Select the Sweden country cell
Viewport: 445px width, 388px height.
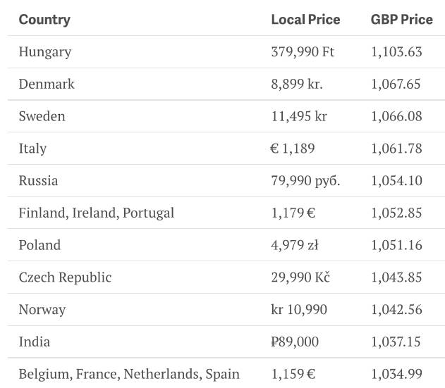point(42,117)
